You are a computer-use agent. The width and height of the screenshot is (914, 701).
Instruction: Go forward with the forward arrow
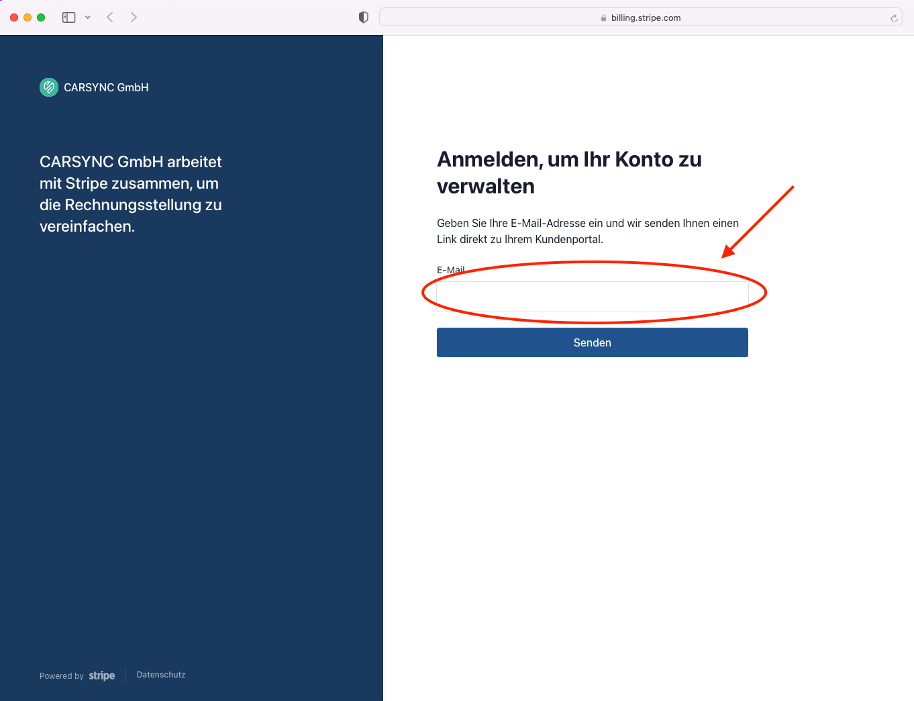point(134,17)
